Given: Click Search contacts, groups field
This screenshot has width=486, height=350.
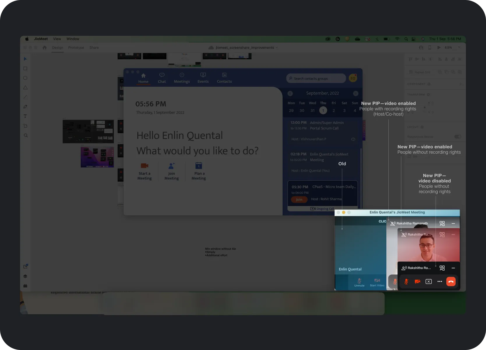Looking at the screenshot, I should (316, 78).
